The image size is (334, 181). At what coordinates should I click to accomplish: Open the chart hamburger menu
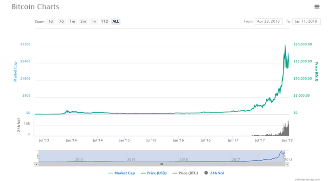317,6
